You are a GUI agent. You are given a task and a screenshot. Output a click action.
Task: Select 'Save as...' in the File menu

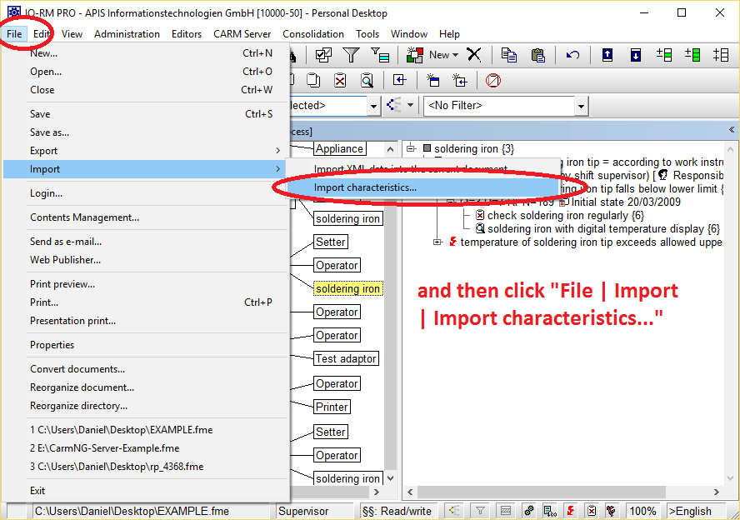(x=145, y=132)
